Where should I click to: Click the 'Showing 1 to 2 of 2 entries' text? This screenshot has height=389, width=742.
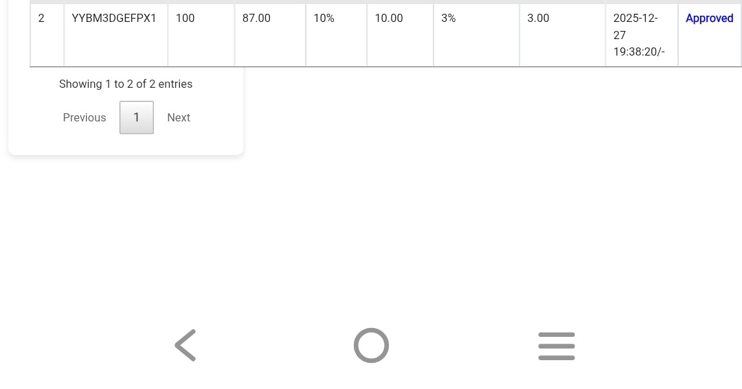[x=126, y=84]
